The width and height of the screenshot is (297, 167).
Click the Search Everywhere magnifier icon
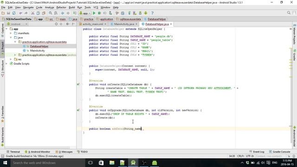pyautogui.click(x=289, y=13)
